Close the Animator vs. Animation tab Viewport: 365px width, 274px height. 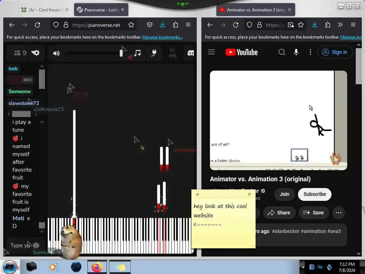pos(289,10)
